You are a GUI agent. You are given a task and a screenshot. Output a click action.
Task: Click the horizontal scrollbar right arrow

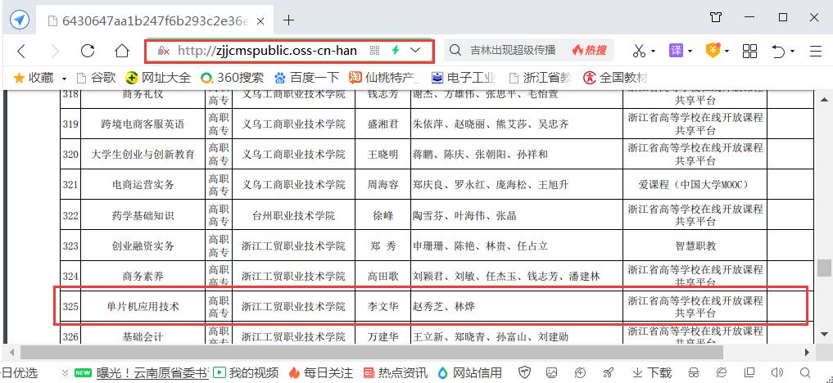point(808,352)
